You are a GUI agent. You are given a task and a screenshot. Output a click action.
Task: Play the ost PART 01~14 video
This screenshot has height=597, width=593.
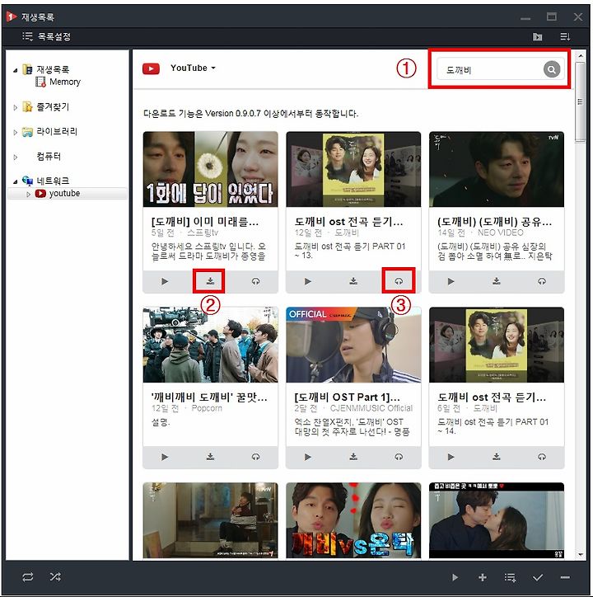coord(451,457)
